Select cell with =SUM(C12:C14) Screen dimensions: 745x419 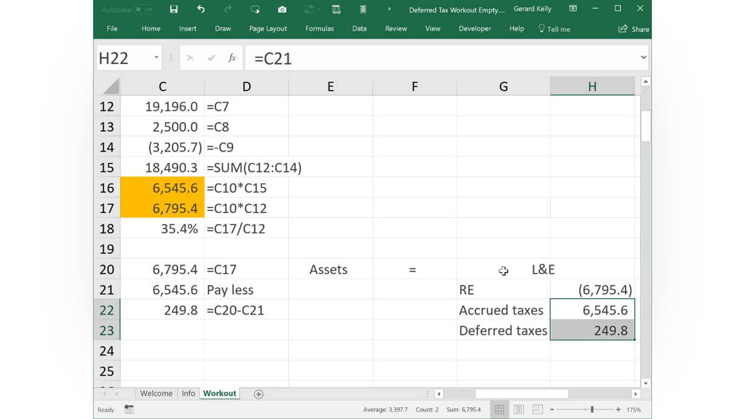click(x=246, y=168)
